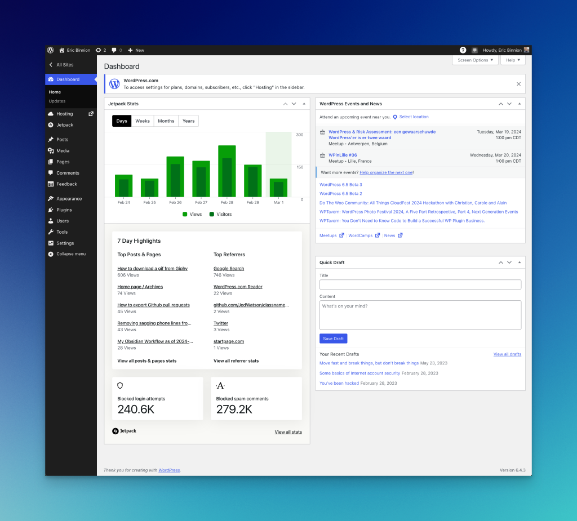
Task: Click the Collapse menu icon
Action: point(51,254)
